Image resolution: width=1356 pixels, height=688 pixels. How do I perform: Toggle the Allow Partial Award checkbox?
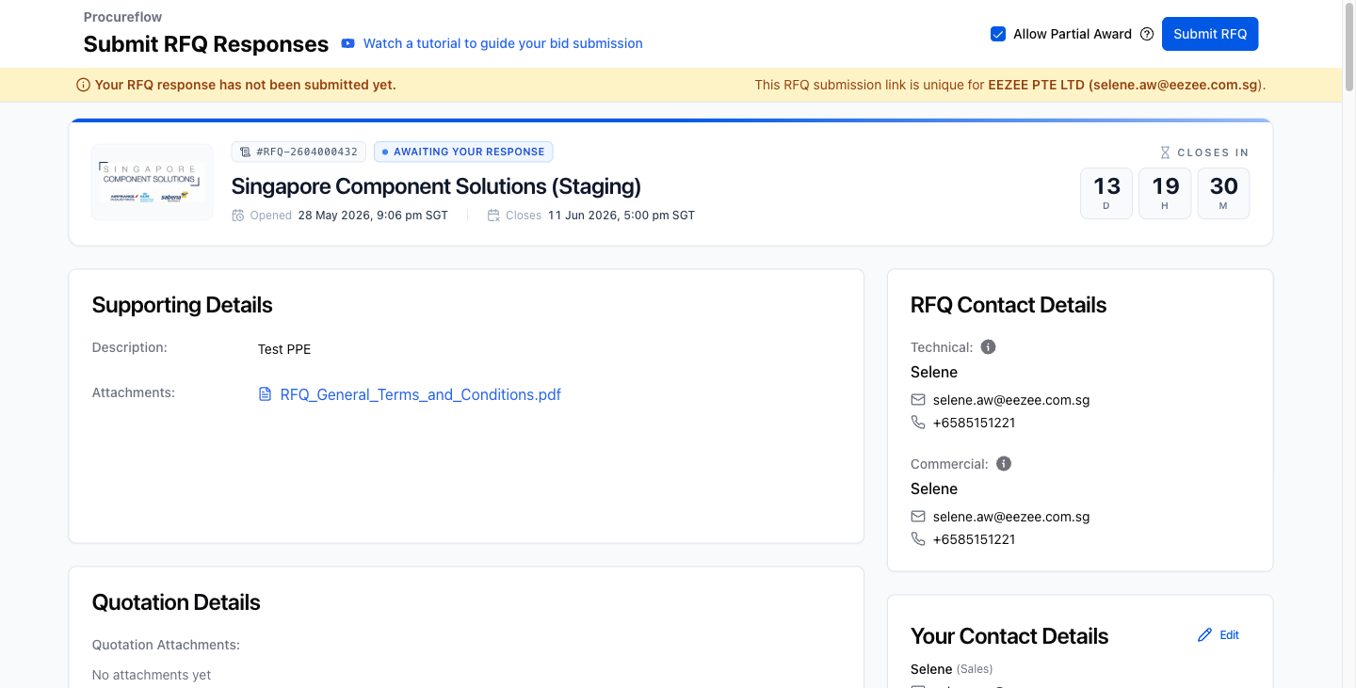(x=998, y=34)
